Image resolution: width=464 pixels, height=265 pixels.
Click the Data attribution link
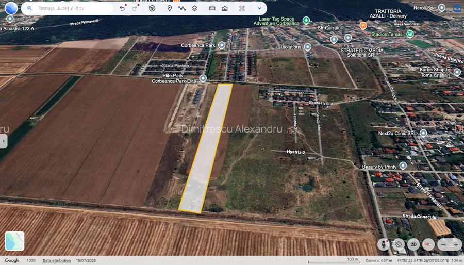coord(56,260)
